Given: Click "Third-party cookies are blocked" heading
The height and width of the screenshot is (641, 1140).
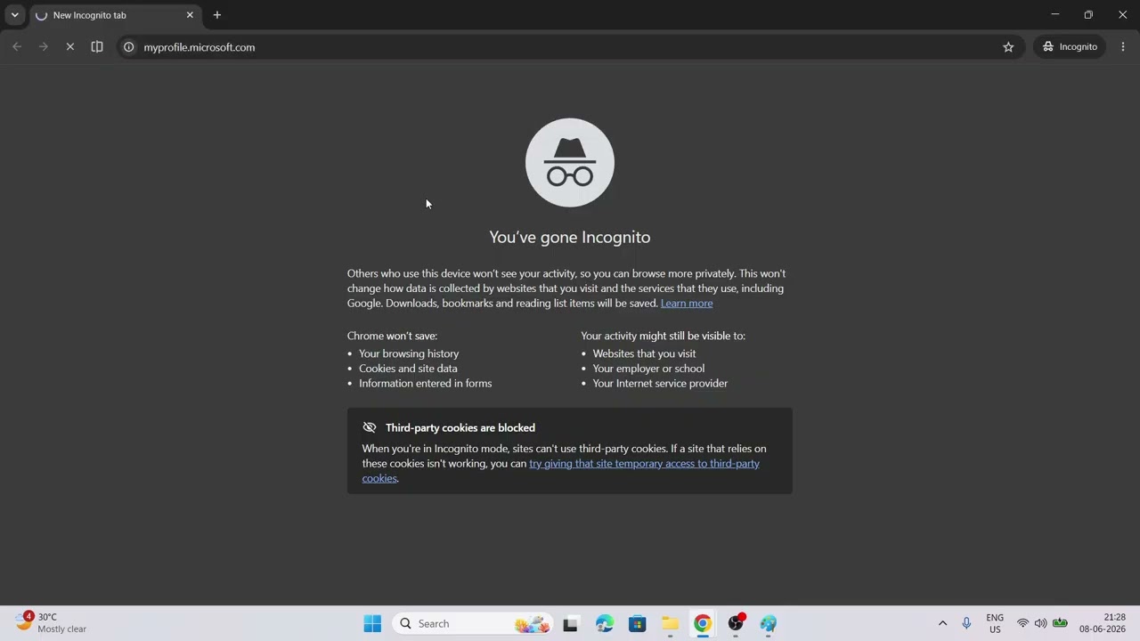Looking at the screenshot, I should pos(460,428).
